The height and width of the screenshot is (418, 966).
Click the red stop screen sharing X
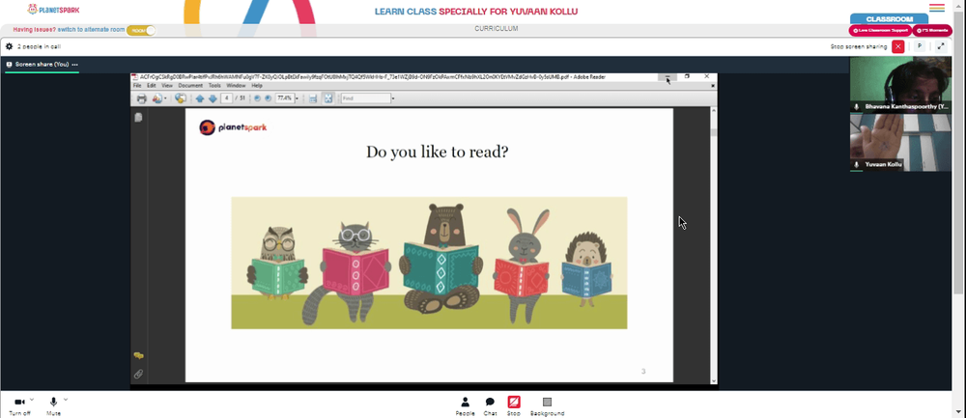(x=898, y=46)
